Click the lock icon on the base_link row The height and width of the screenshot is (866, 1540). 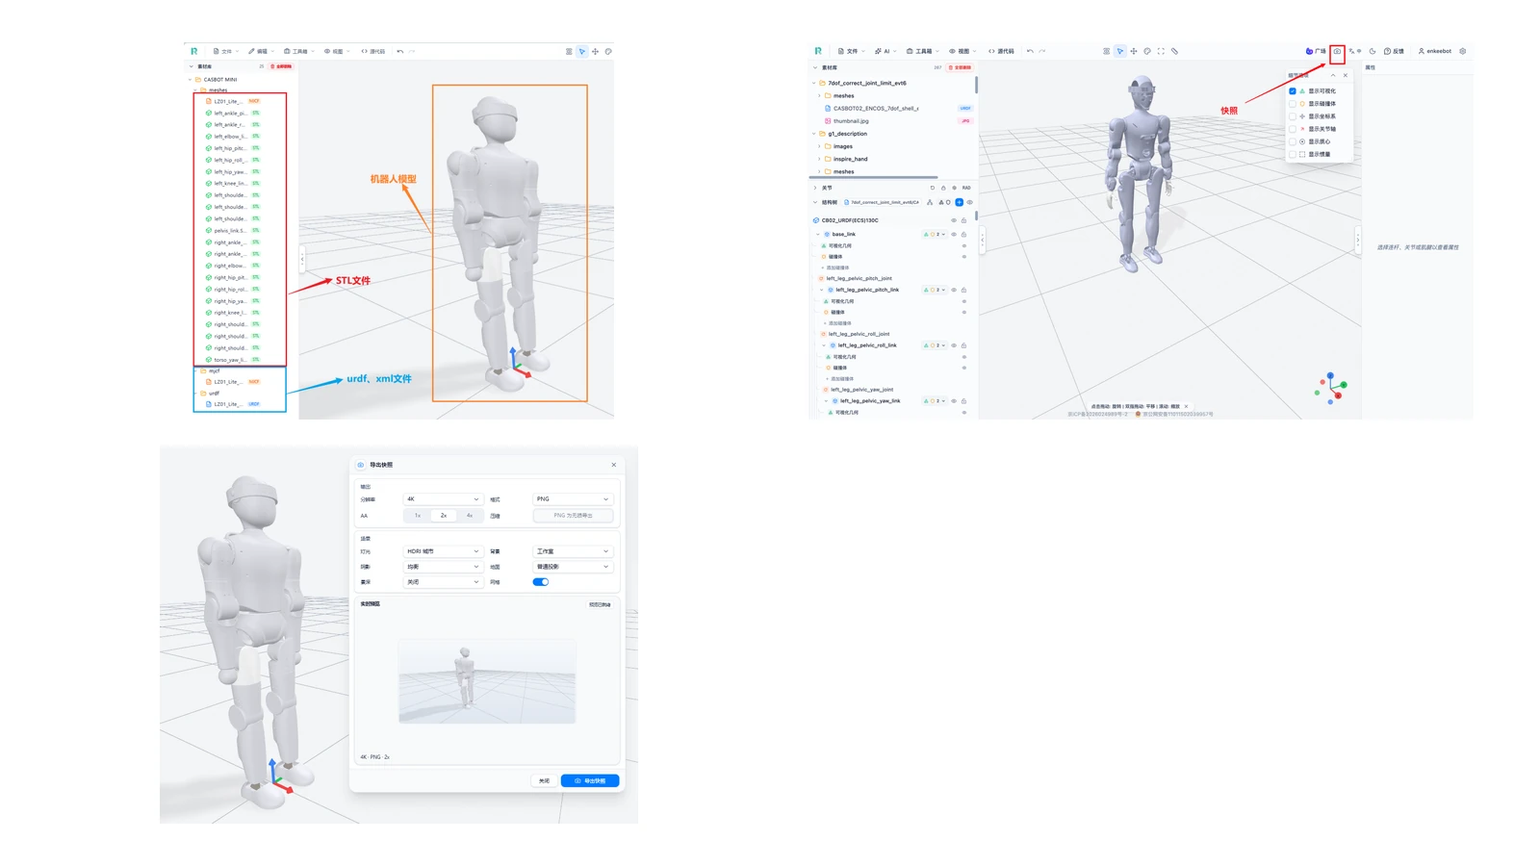963,234
